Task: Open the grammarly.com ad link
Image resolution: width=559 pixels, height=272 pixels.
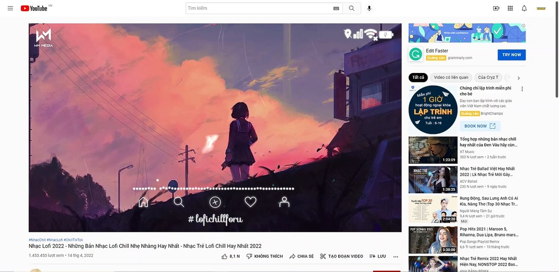Action: [460, 58]
